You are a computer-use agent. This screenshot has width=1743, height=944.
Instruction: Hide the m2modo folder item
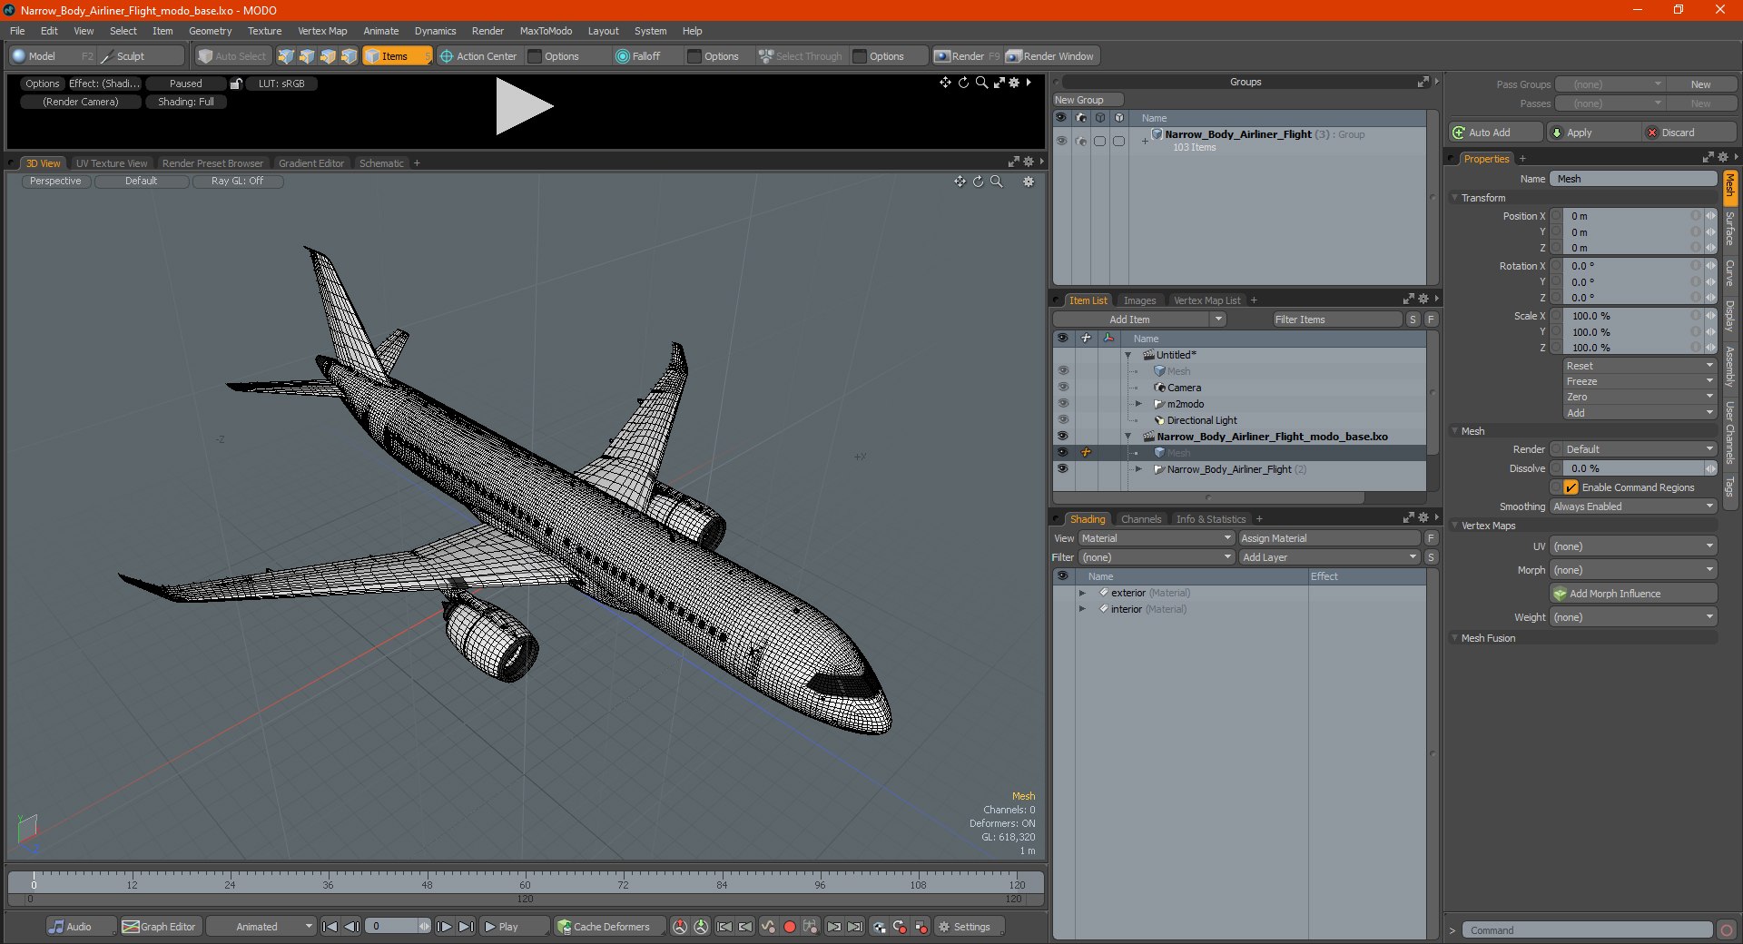(1062, 404)
